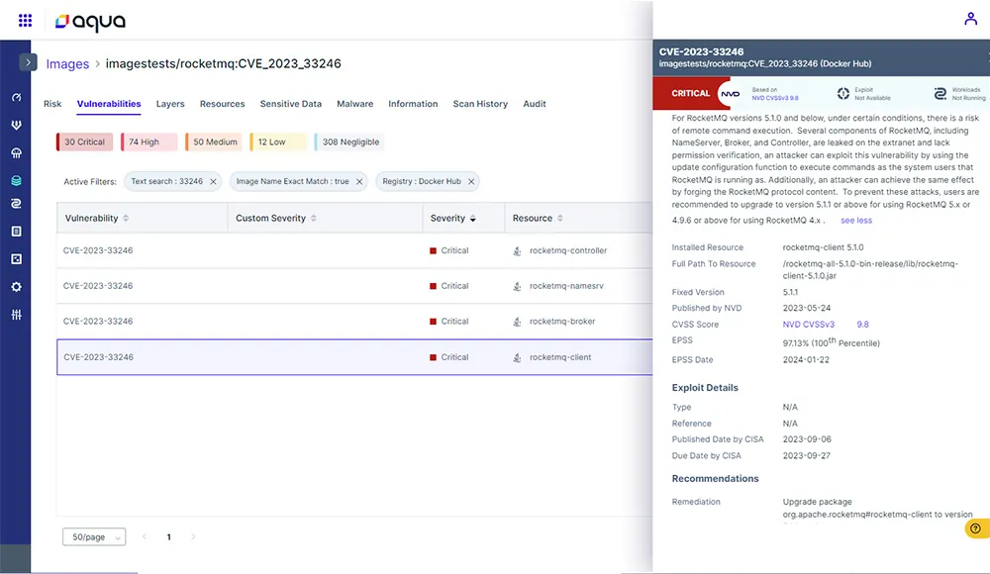Image resolution: width=990 pixels, height=574 pixels.
Task: Remove the Registry Docker Hub filter
Action: (471, 182)
